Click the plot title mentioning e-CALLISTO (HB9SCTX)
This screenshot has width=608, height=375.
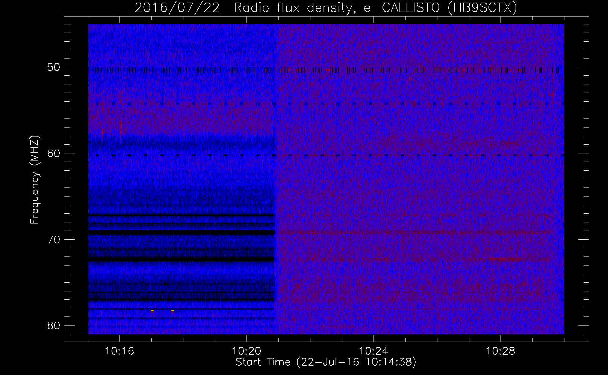coord(326,7)
